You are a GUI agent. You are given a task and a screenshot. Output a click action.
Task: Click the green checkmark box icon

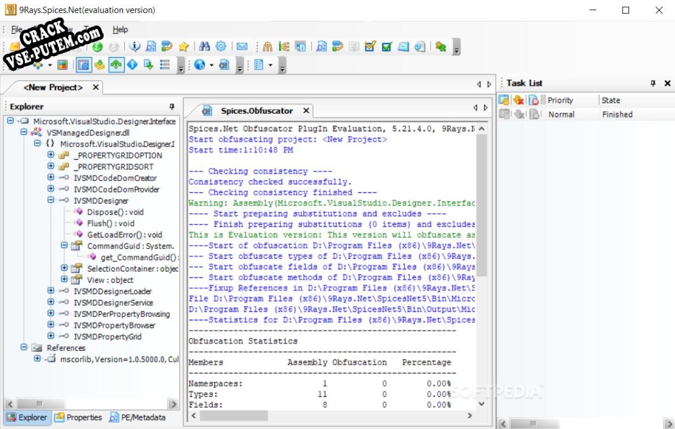click(387, 46)
